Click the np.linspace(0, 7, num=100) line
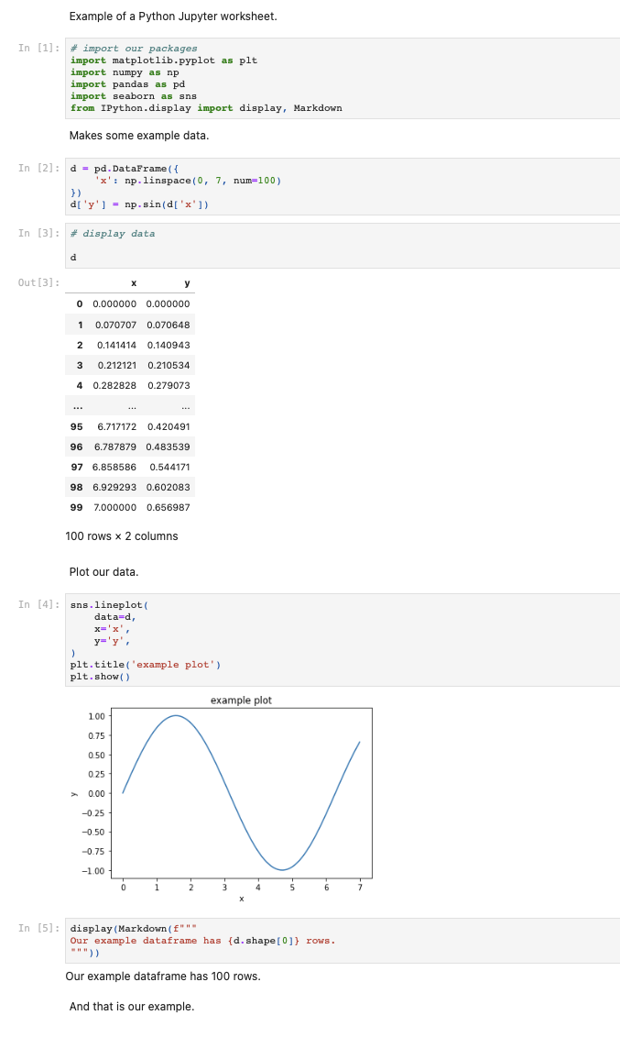This screenshot has width=620, height=1037. click(188, 181)
